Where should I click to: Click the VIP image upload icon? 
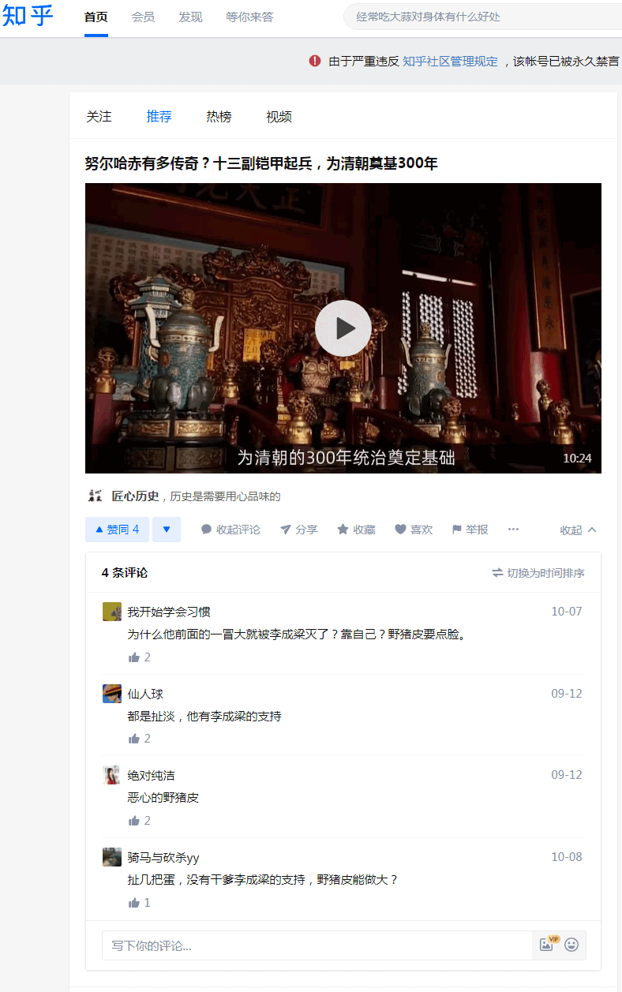pyautogui.click(x=548, y=944)
